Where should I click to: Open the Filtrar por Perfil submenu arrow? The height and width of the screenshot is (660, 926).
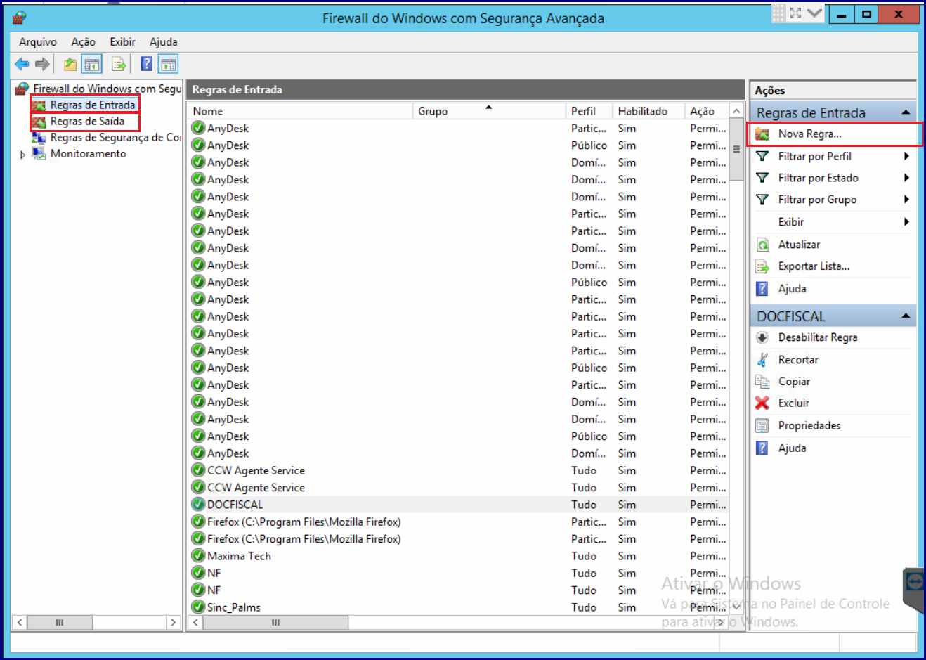point(906,156)
